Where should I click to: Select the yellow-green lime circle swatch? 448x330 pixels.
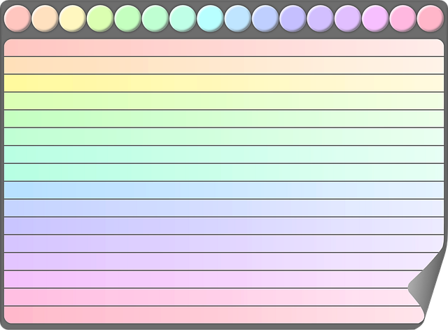pos(100,18)
